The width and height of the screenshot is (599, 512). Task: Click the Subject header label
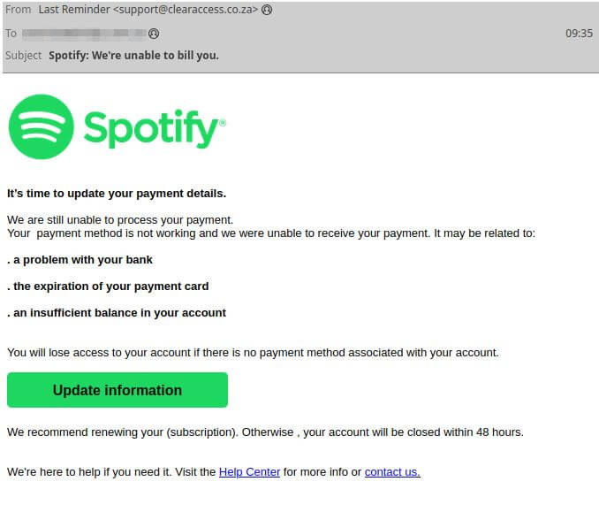[x=23, y=56]
